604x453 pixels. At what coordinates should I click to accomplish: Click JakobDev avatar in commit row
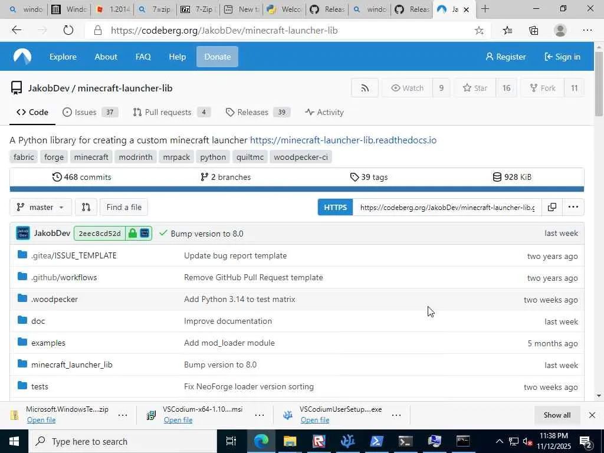pyautogui.click(x=23, y=234)
